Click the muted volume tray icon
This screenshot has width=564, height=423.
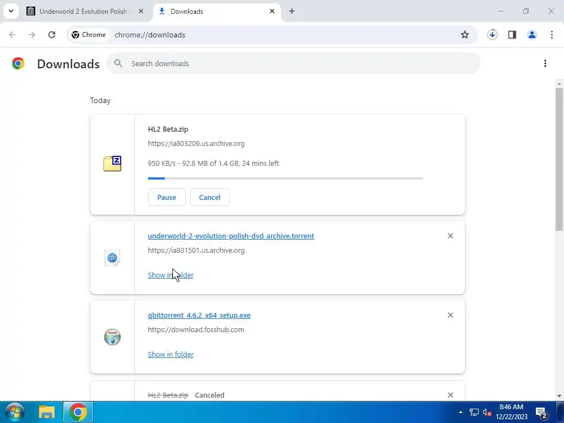click(x=487, y=413)
